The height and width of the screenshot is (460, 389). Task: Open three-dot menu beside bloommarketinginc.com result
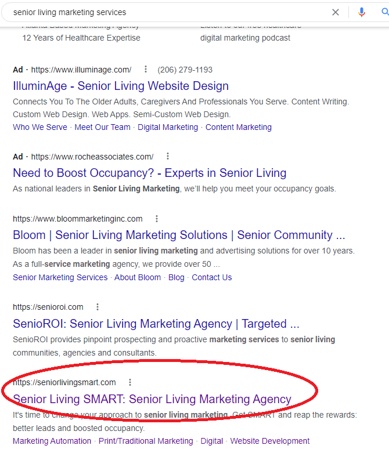157,219
